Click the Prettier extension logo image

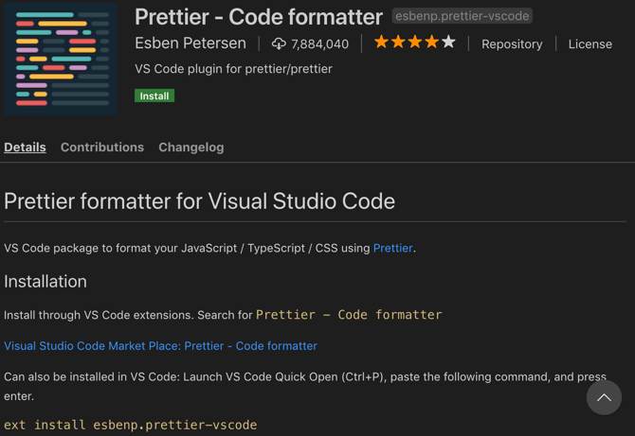pyautogui.click(x=61, y=60)
